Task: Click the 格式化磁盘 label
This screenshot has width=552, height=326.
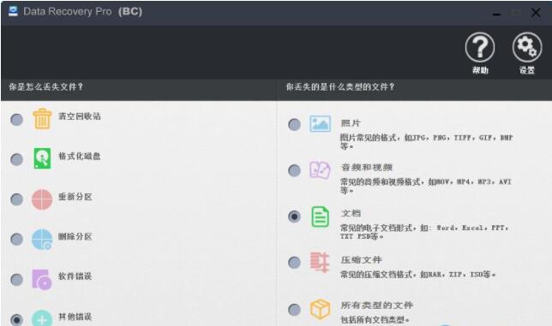Action: (80, 156)
